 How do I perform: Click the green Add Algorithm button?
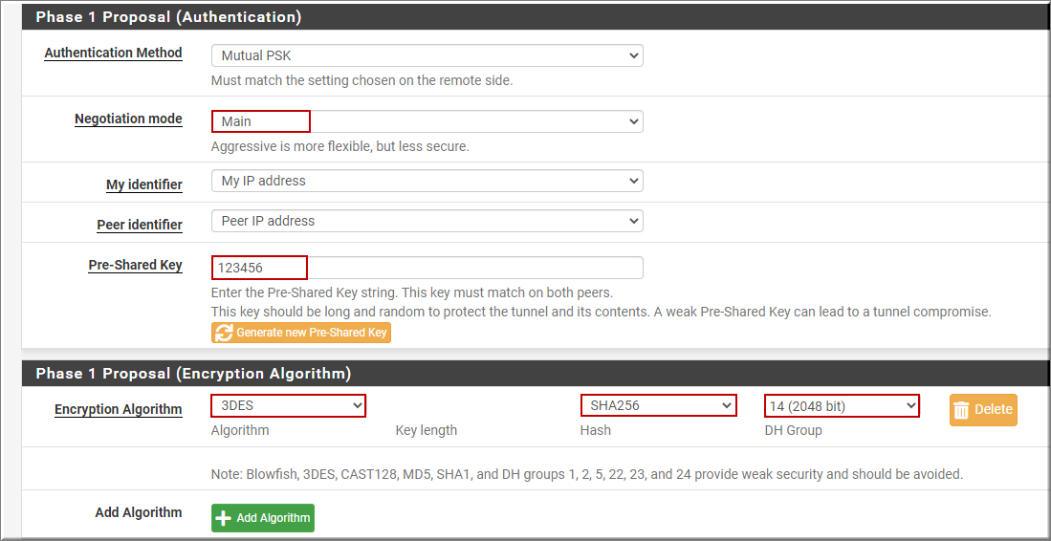pyautogui.click(x=263, y=518)
